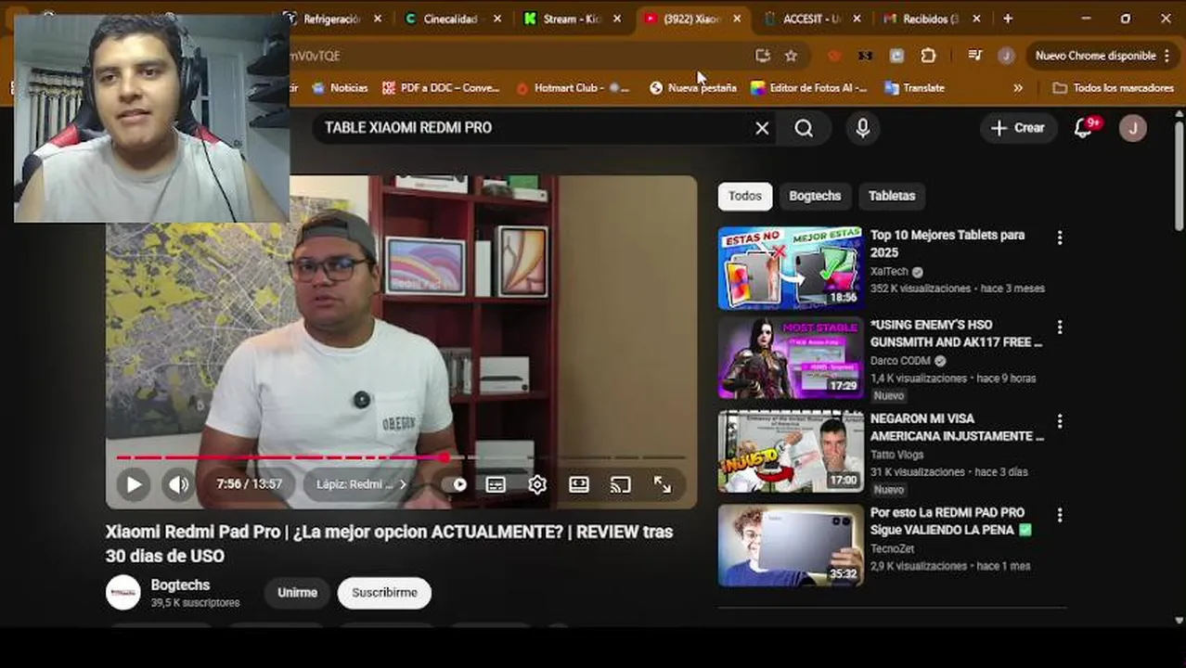Cast video to a TV
The image size is (1186, 668).
click(x=621, y=484)
